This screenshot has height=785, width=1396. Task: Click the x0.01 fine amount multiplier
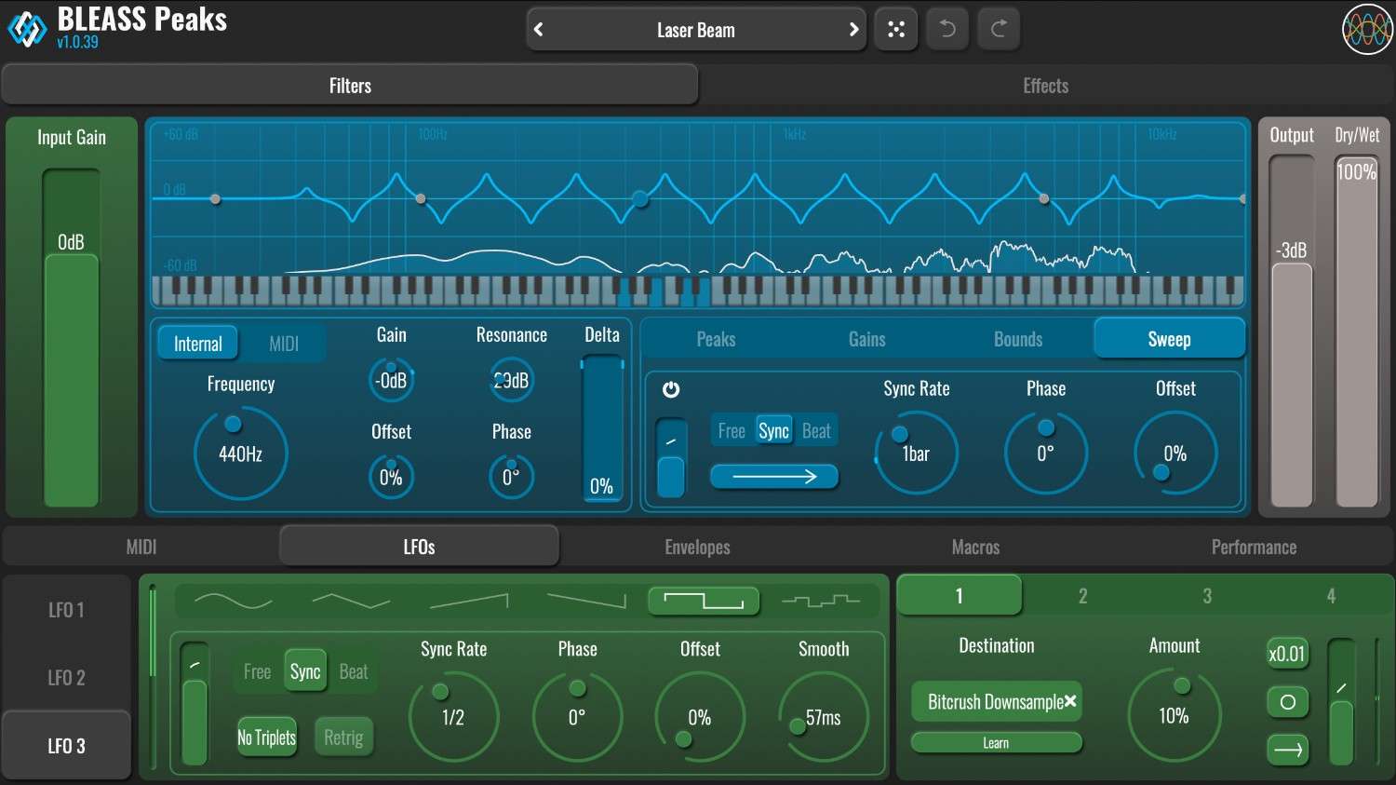point(1288,655)
